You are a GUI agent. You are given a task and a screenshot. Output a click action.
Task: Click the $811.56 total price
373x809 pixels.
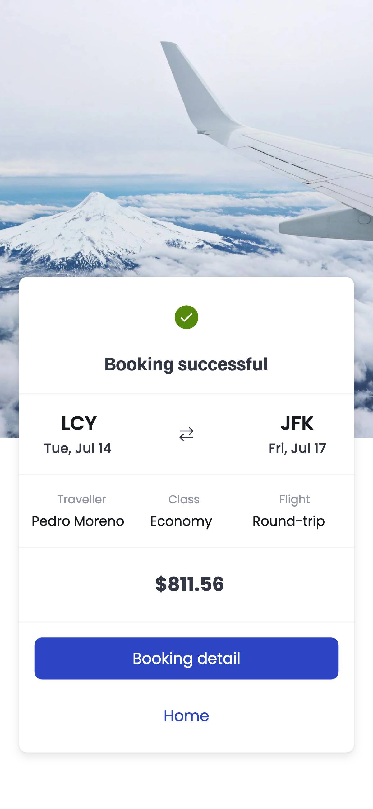(189, 584)
